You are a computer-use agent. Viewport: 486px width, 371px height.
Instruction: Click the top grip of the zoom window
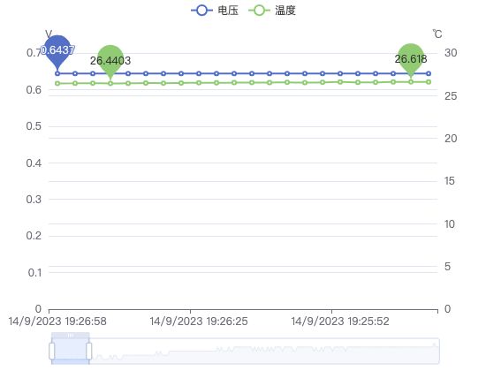tap(71, 336)
